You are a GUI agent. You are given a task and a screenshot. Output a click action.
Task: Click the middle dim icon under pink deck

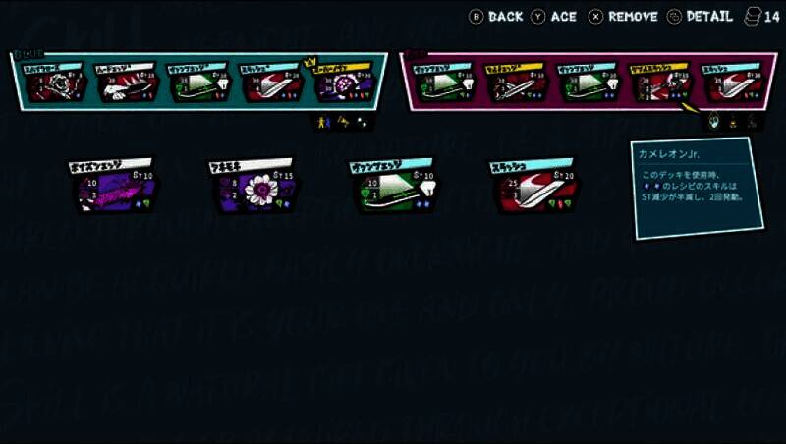tap(733, 121)
